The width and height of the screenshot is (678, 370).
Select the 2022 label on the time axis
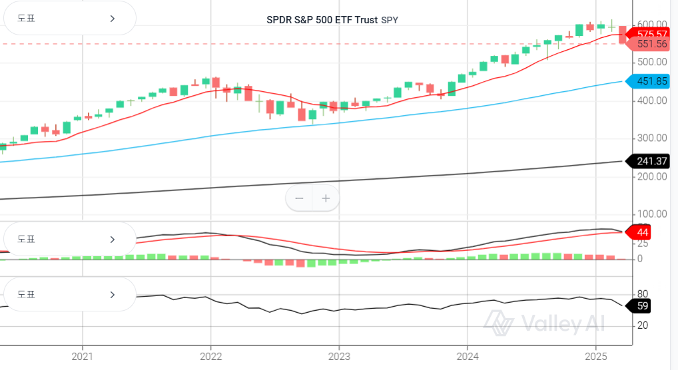(210, 357)
